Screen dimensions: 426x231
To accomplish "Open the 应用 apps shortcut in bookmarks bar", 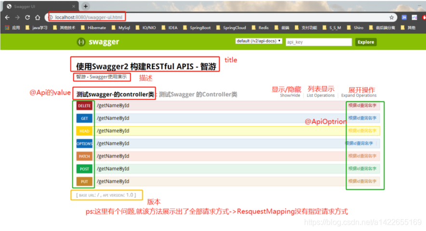I will (x=13, y=28).
